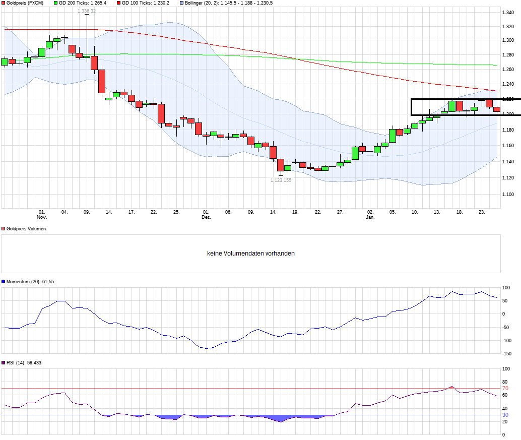The height and width of the screenshot is (440, 521).
Task: Click the red GD 100 Ticks swatch
Action: (119, 3)
